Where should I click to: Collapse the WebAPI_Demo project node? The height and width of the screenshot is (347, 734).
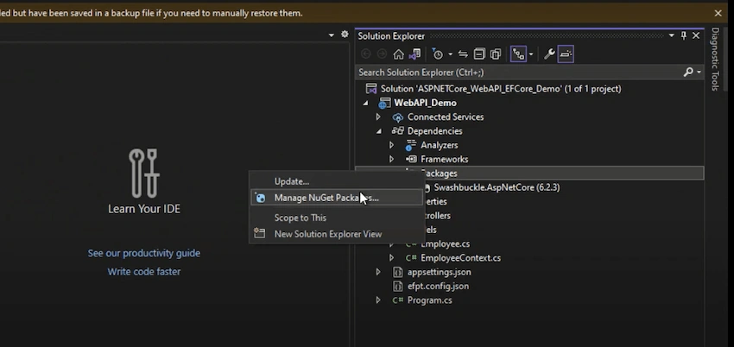tap(365, 104)
